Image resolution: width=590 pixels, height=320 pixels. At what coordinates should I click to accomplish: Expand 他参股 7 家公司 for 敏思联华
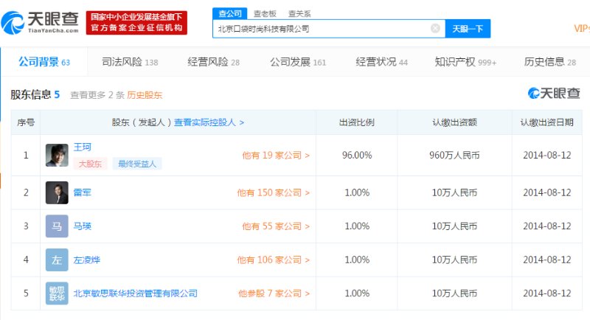point(274,293)
